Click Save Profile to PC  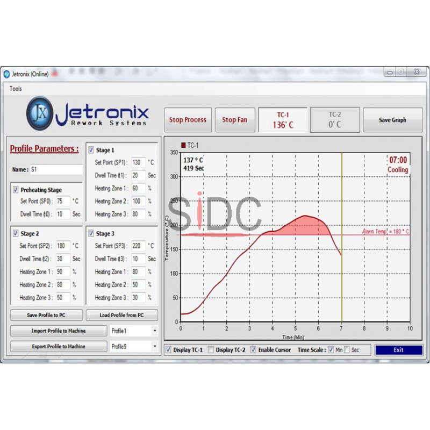click(46, 315)
